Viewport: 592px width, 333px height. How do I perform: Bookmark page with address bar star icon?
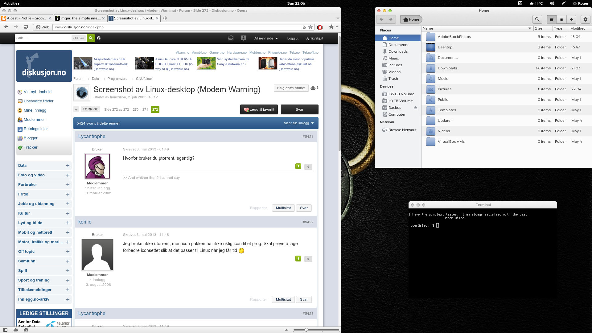pos(310,27)
